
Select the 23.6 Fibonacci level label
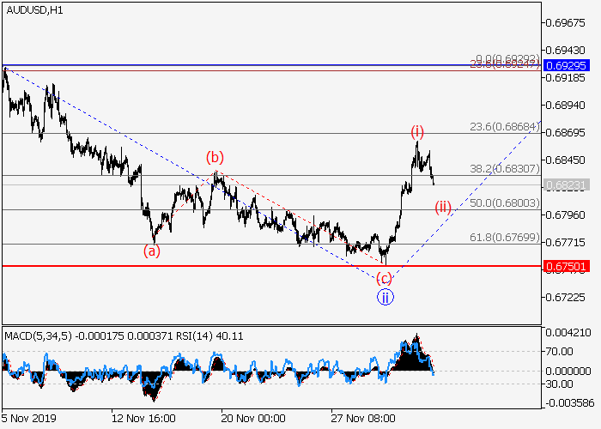click(505, 126)
